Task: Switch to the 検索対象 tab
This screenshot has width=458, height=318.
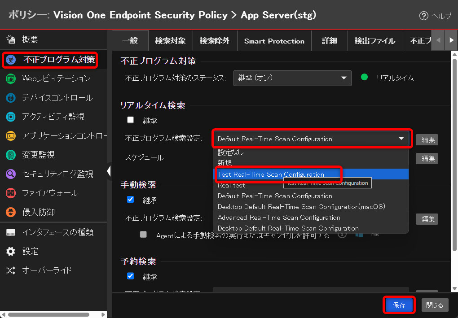Action: click(x=171, y=40)
